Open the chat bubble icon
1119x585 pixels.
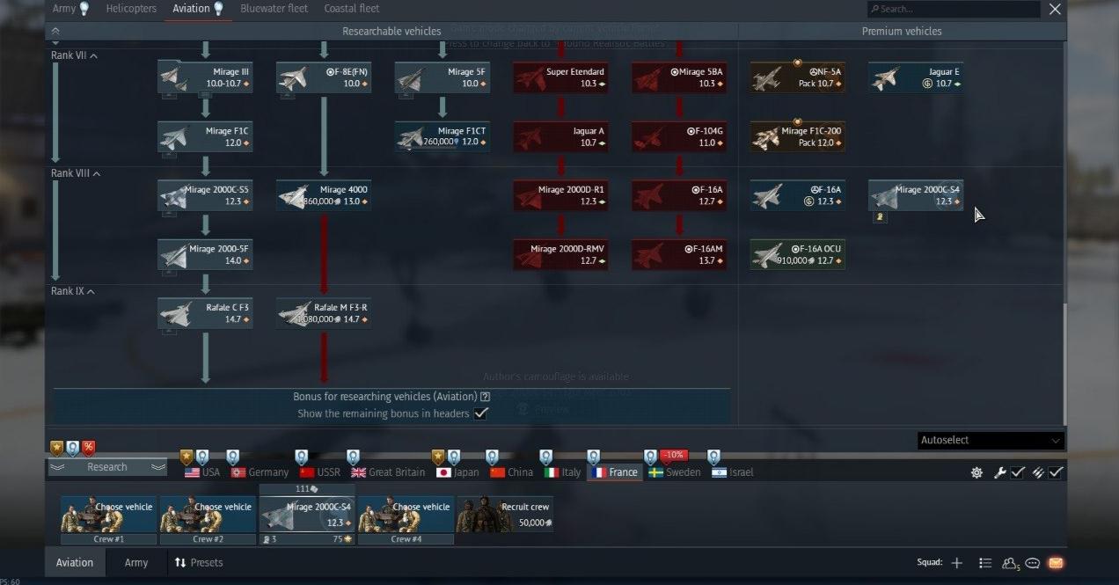point(1033,563)
